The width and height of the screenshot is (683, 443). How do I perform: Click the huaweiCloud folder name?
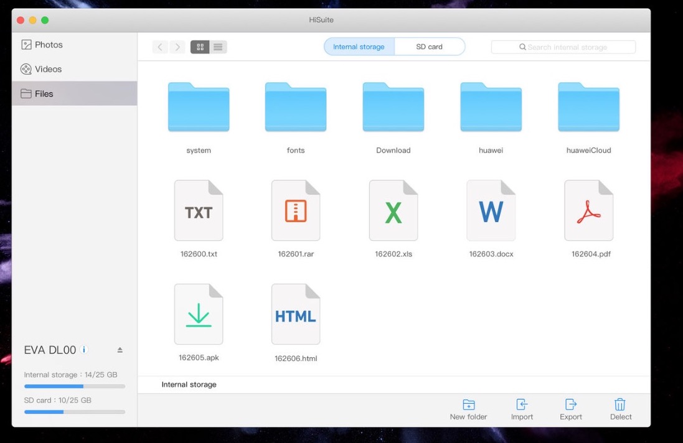(x=588, y=150)
